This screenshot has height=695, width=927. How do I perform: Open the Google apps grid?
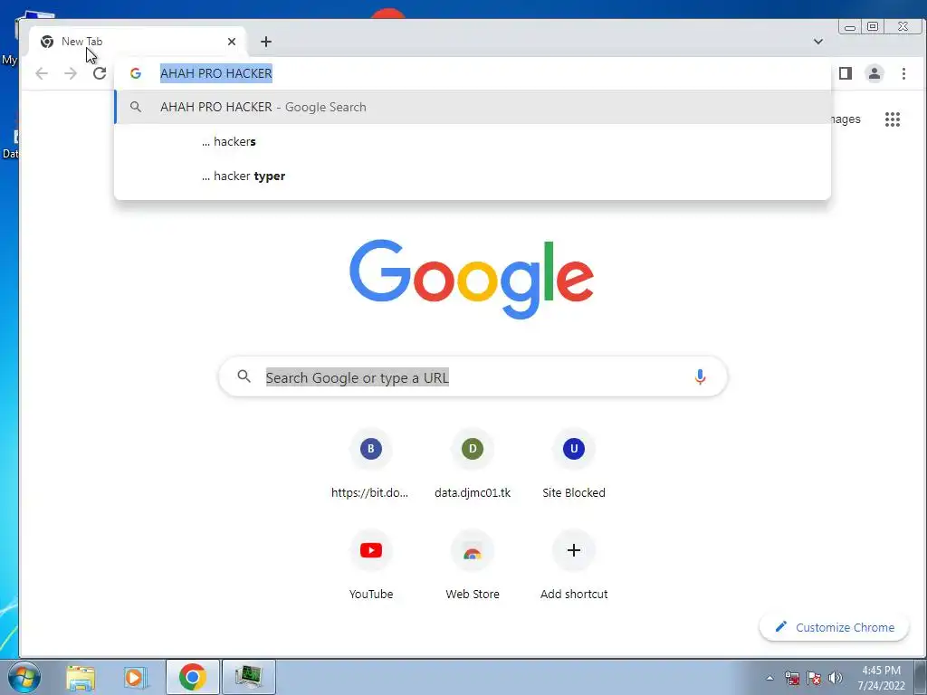(892, 119)
